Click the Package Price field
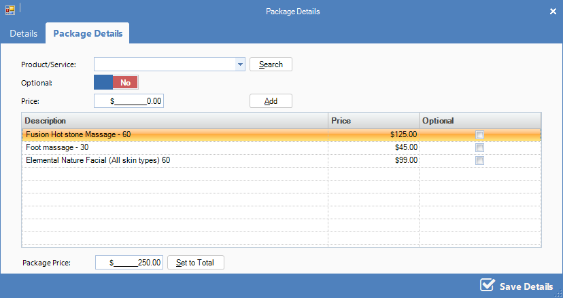The height and width of the screenshot is (298, 563). pos(129,263)
